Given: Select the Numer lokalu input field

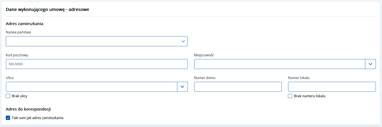Looking at the screenshot, I should (332, 87).
